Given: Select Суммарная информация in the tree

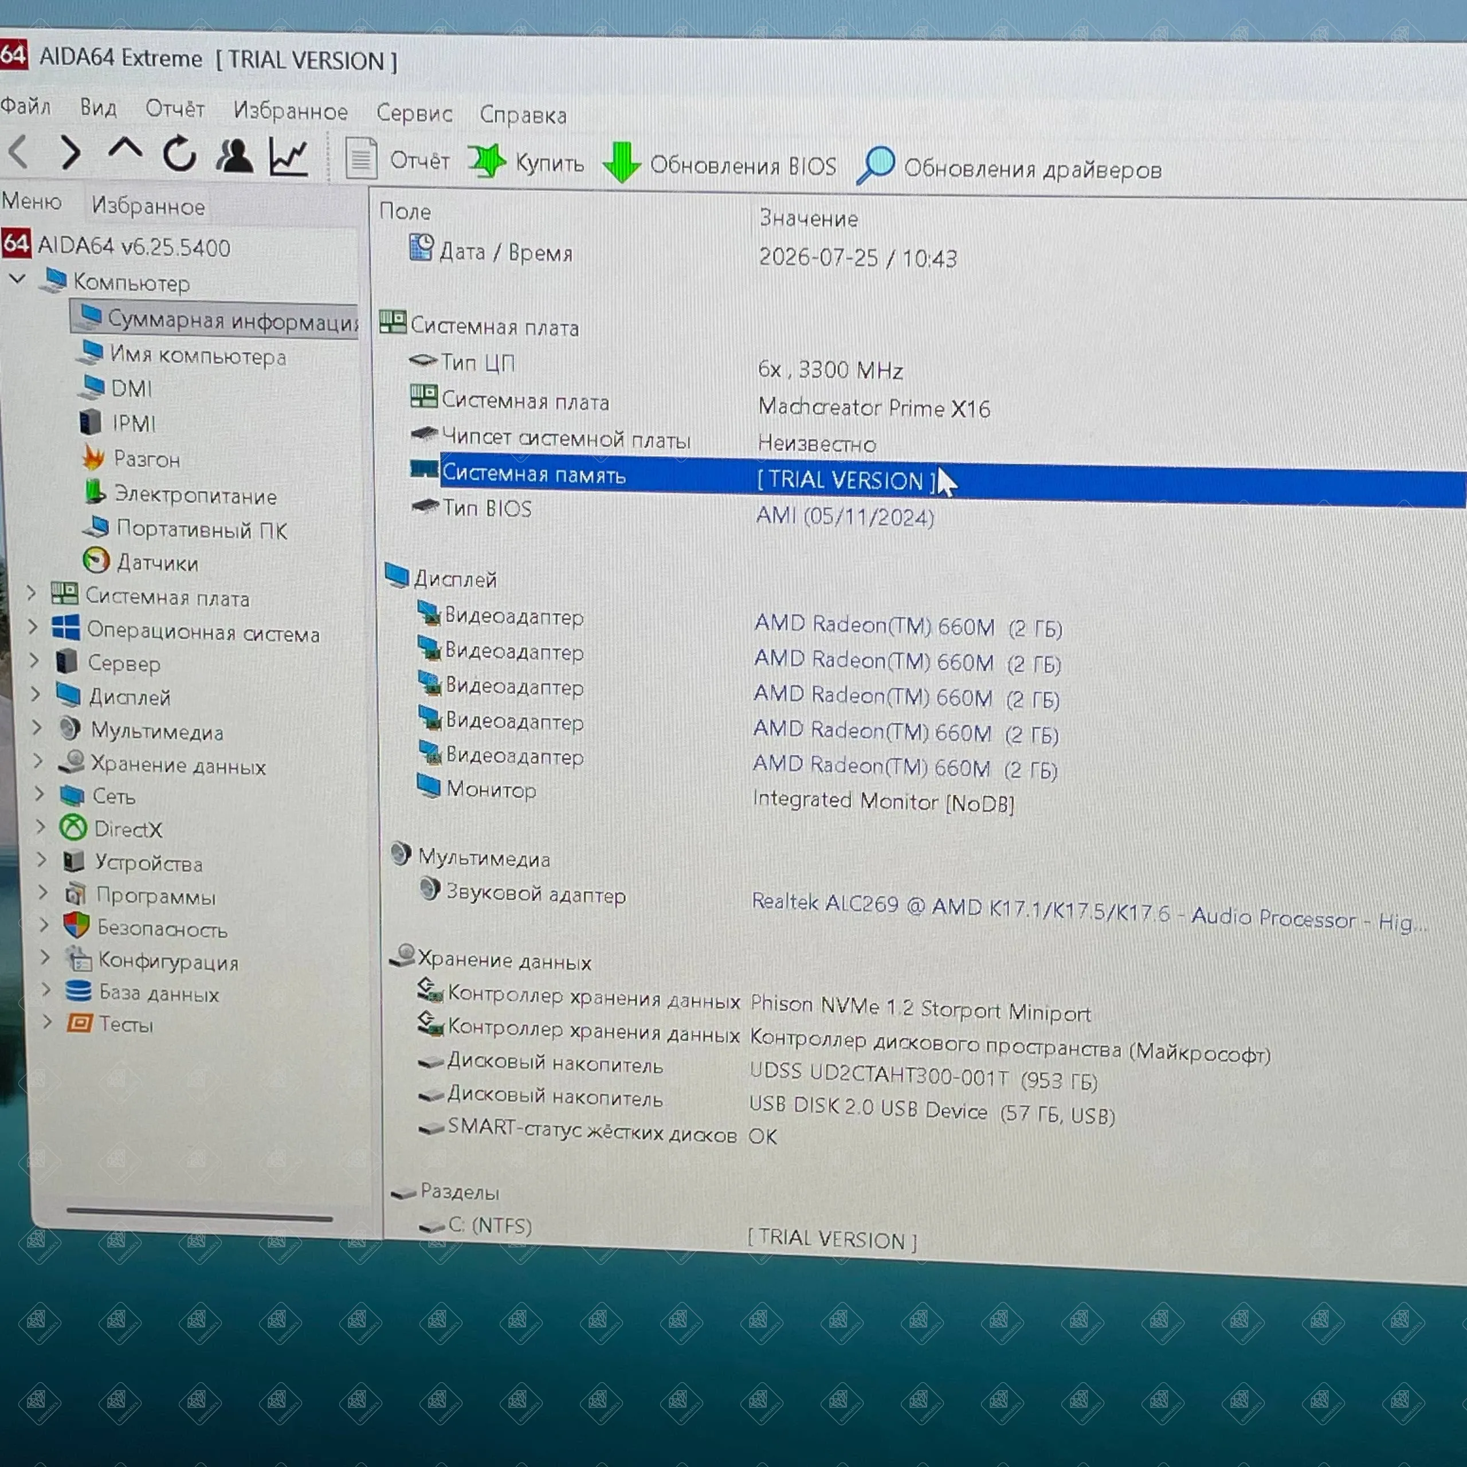Looking at the screenshot, I should tap(215, 320).
